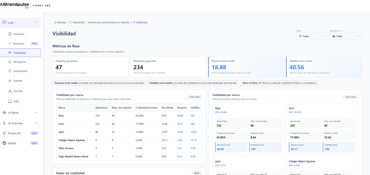Click the Fan Out hierarchy icon
The image size is (370, 175).
pos(10,91)
